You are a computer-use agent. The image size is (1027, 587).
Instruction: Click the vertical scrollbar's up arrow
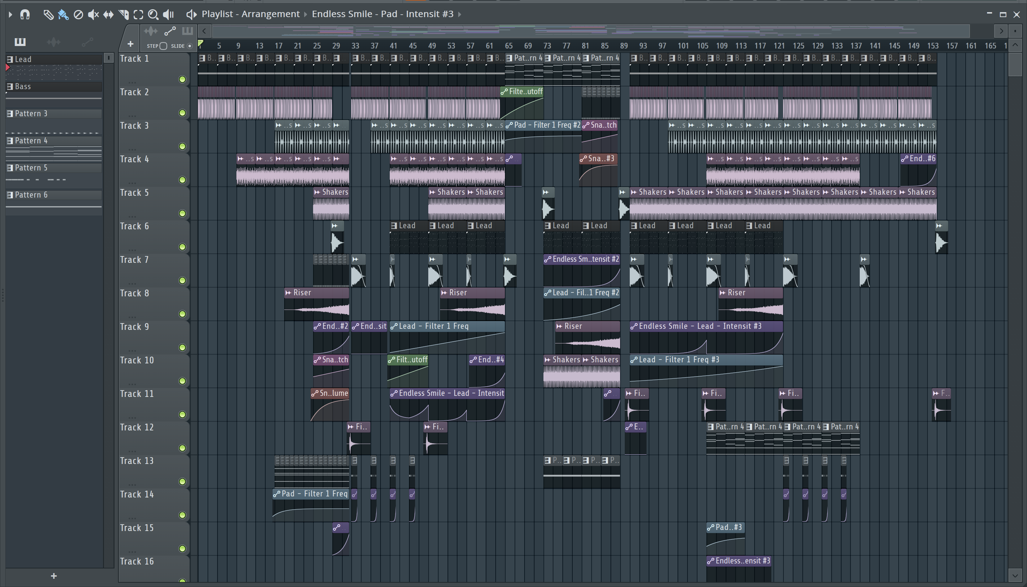(1015, 45)
